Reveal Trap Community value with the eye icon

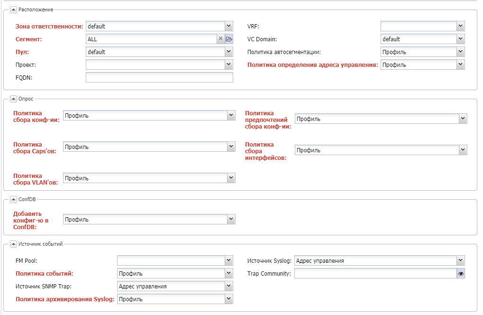[461, 273]
